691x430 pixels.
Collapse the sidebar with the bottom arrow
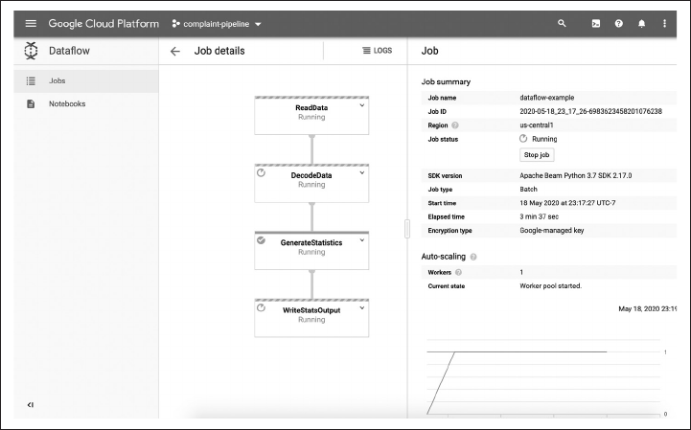click(x=31, y=405)
